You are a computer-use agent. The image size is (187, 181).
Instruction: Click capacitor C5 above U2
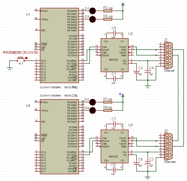[114, 33]
